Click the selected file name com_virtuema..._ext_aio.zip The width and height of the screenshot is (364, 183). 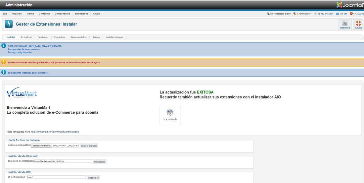click(x=66, y=146)
